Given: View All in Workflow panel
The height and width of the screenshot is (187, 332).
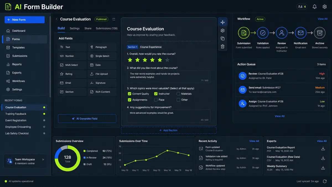Looking at the screenshot, I should tap(323, 19).
